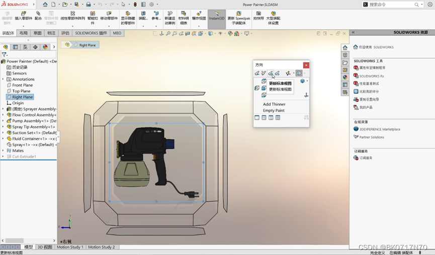Toggle the DisplayManager tab icon
435x255 pixels.
click(x=45, y=47)
